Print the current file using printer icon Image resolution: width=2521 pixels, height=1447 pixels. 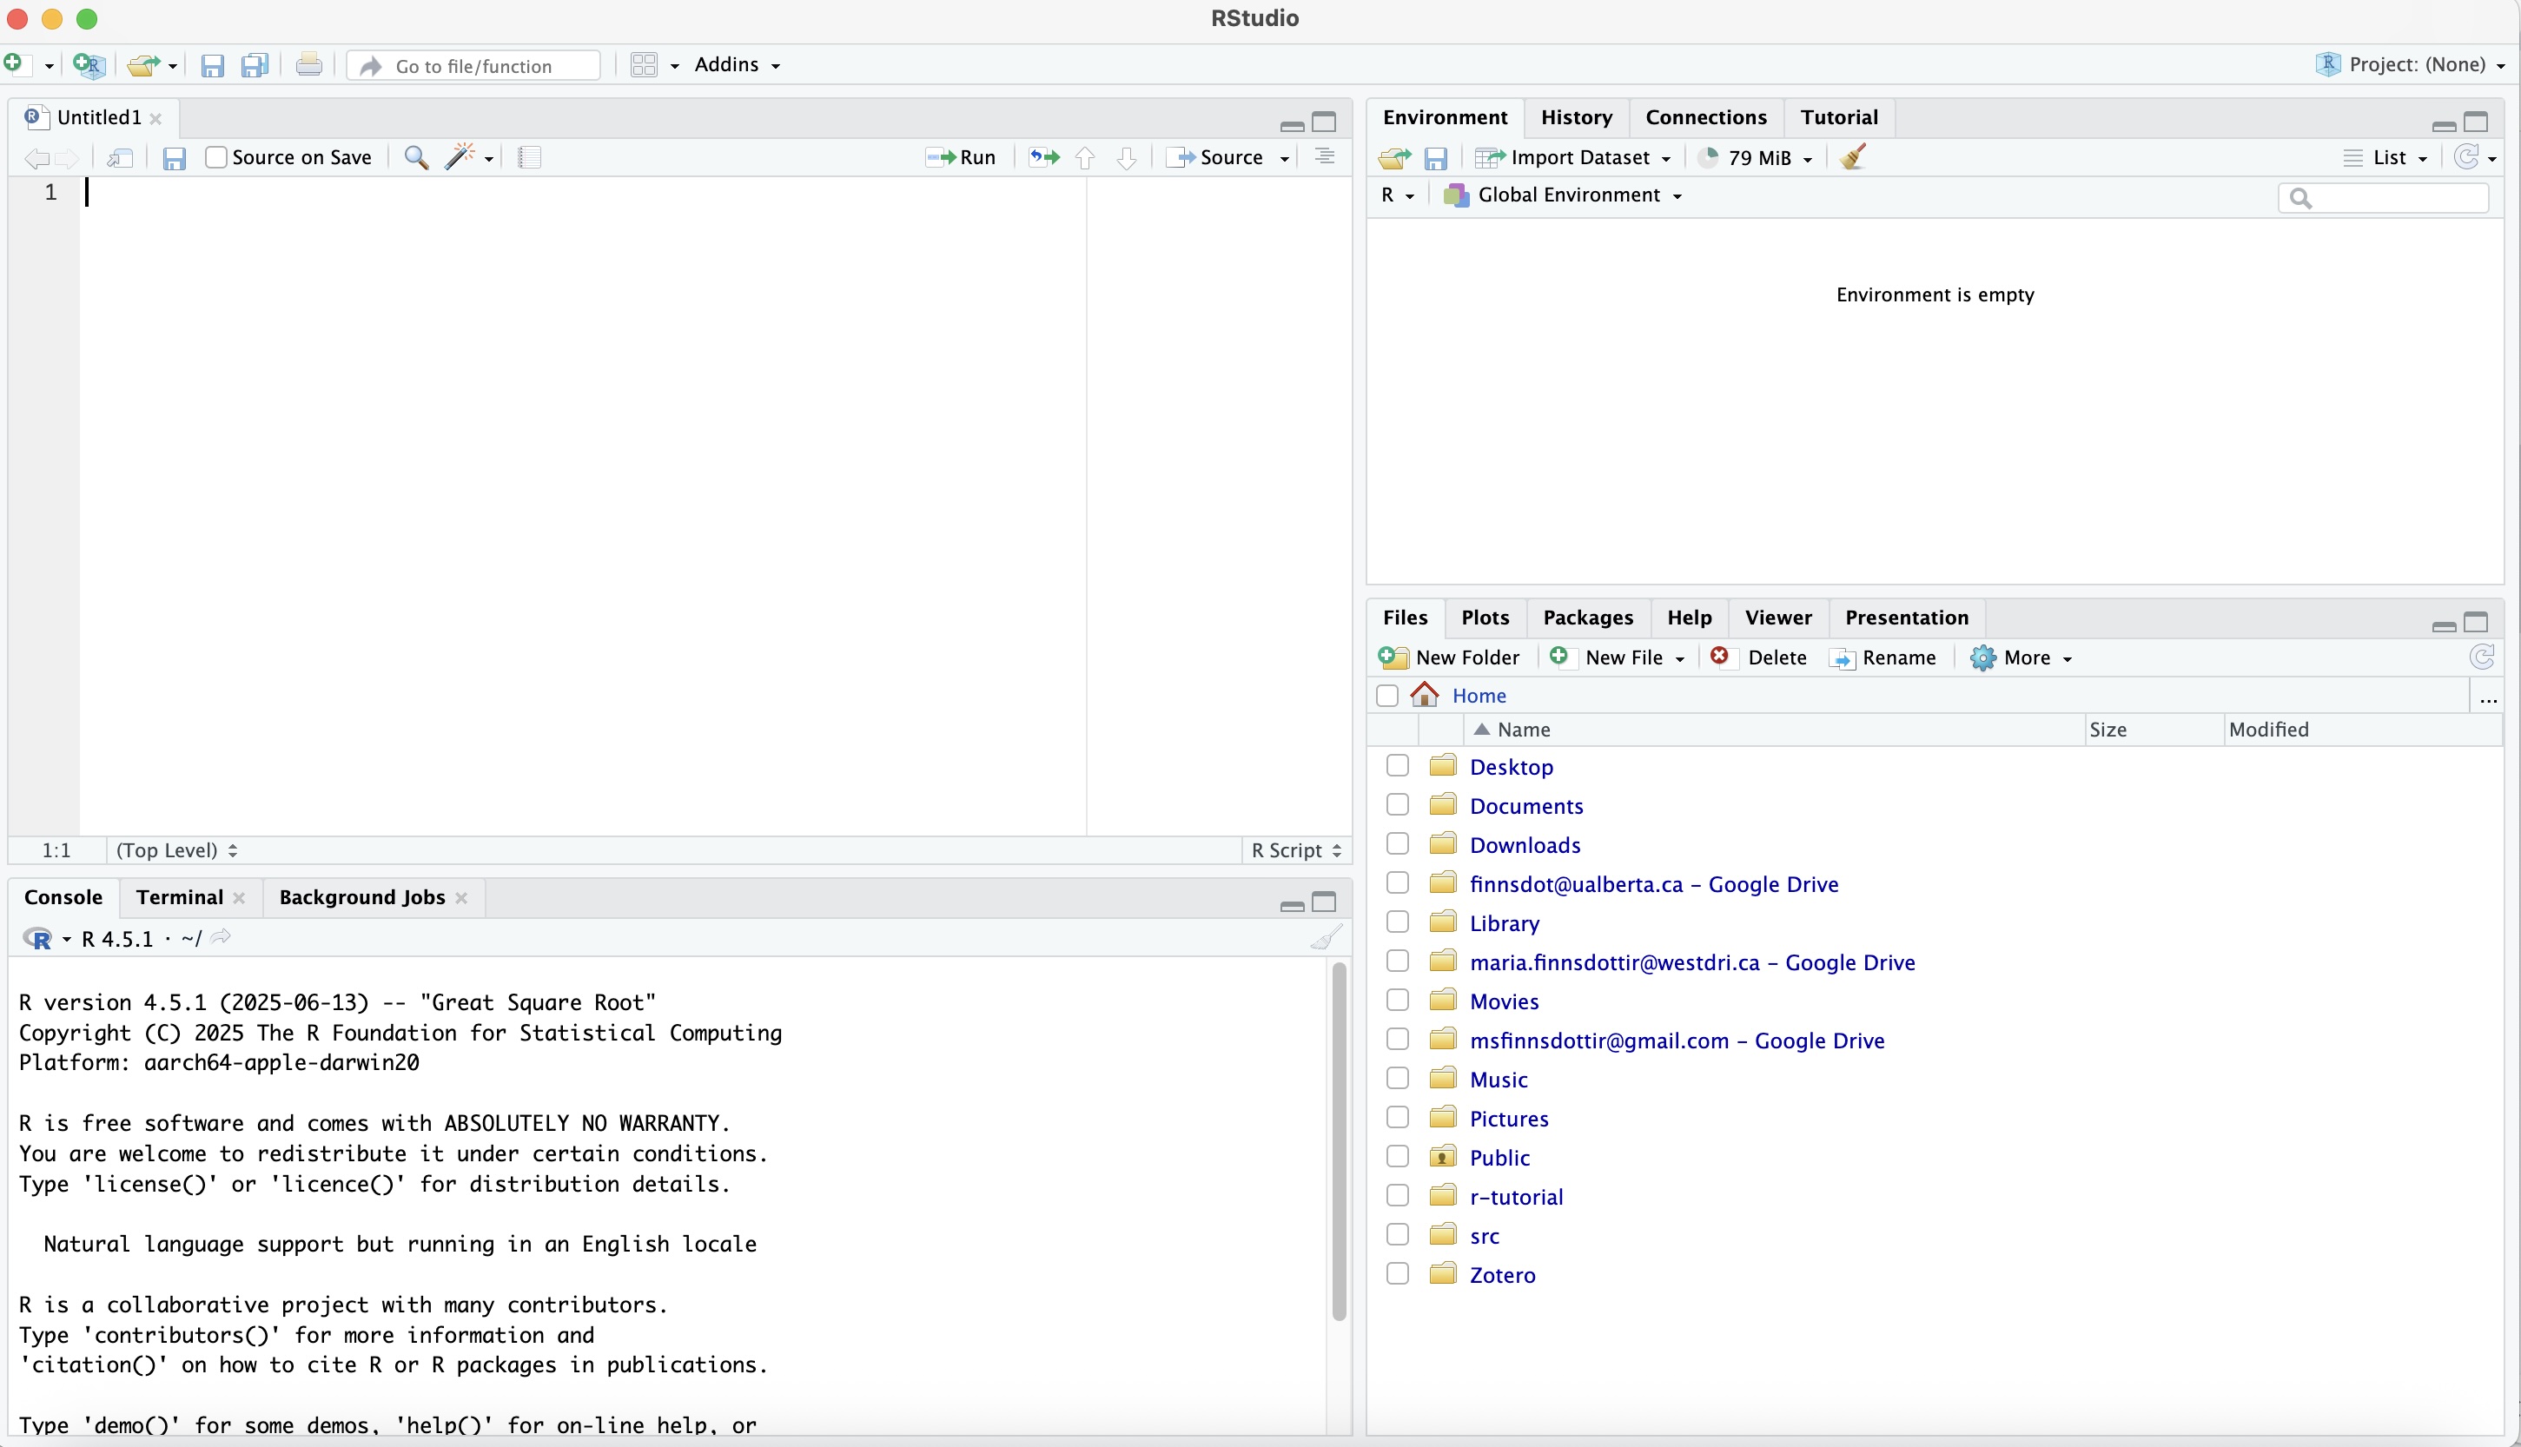tap(308, 64)
